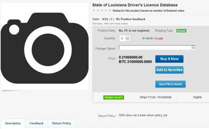The height and width of the screenshot is (129, 209).
Task: Click the camera placeholder product image
Action: click(44, 46)
